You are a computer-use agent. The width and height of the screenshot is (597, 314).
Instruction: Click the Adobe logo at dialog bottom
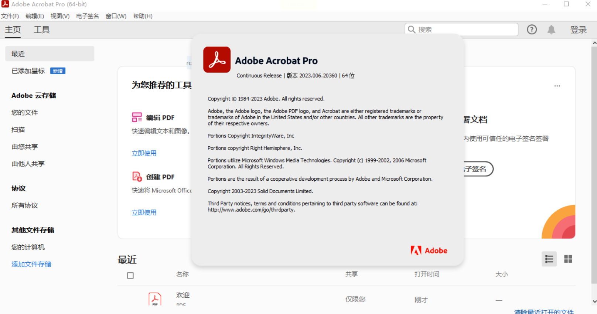click(x=429, y=250)
